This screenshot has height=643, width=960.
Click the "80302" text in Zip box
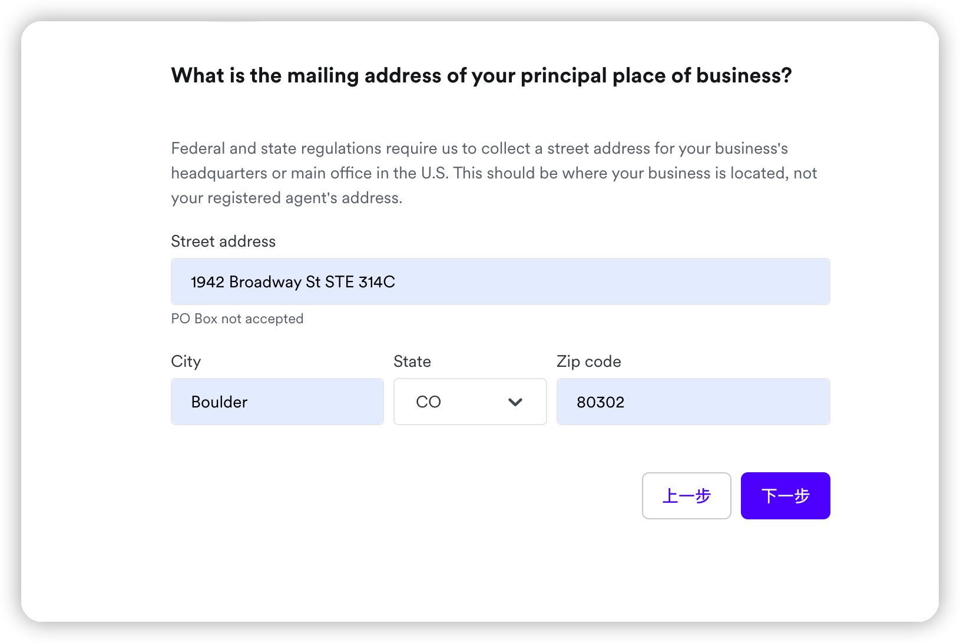point(600,402)
